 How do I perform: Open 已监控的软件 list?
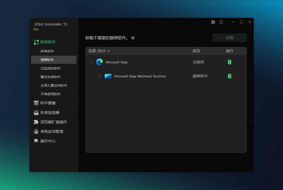coord(51,68)
